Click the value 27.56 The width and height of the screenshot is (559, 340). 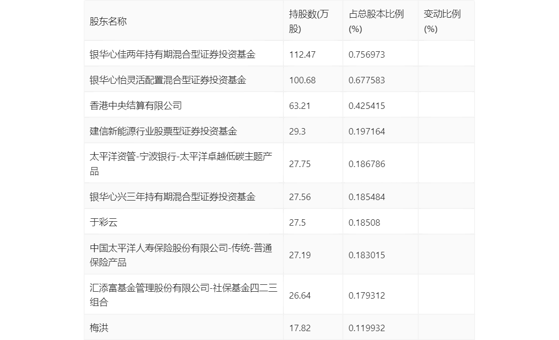point(300,197)
